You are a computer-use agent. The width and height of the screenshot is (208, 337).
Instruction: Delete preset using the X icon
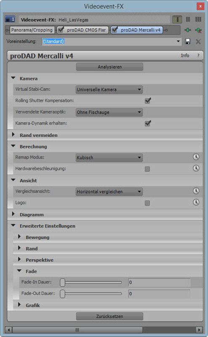click(x=198, y=41)
